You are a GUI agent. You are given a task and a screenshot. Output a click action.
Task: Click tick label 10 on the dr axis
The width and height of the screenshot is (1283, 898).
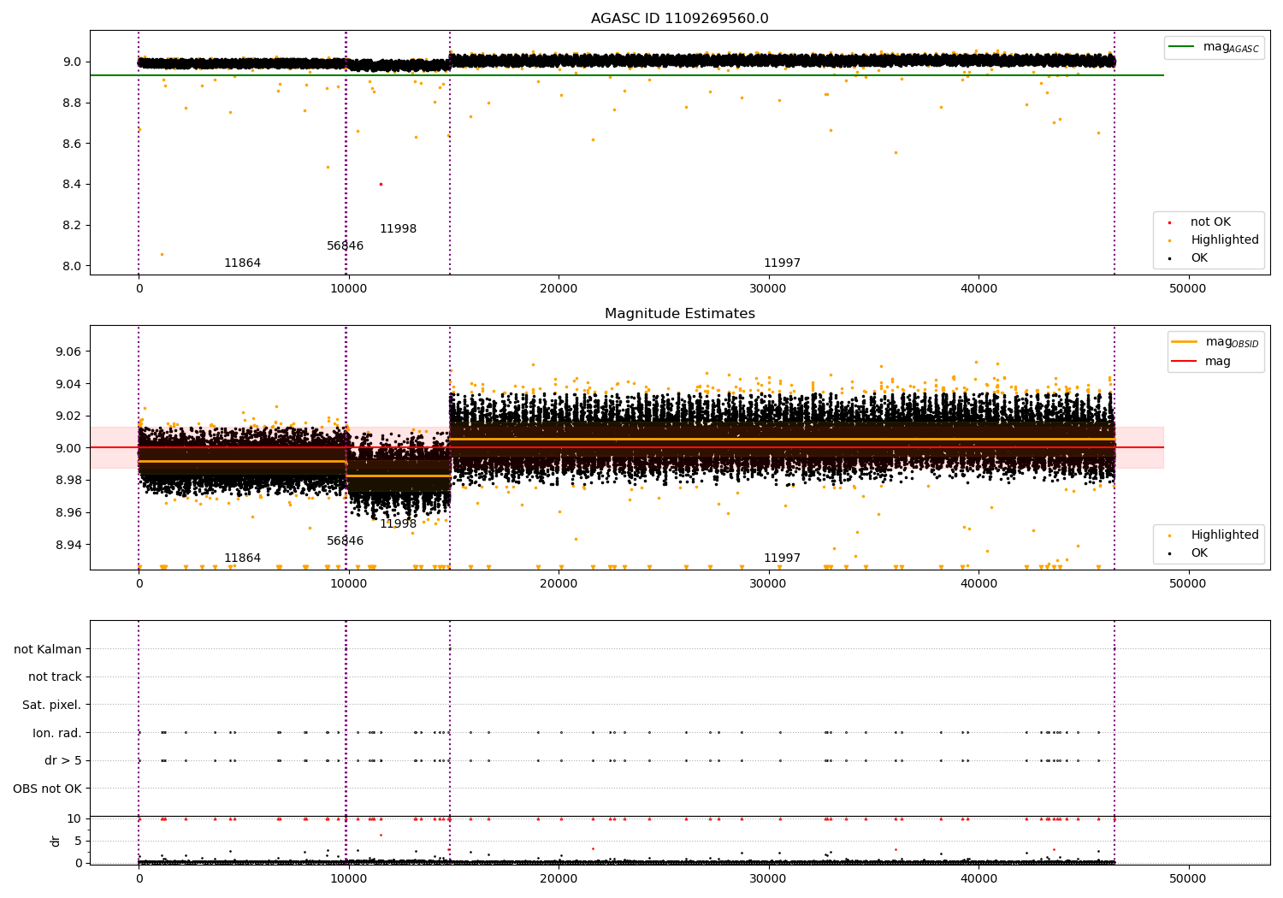pos(75,818)
